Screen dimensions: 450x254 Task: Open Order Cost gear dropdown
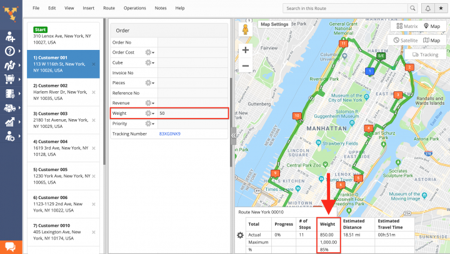[149, 52]
